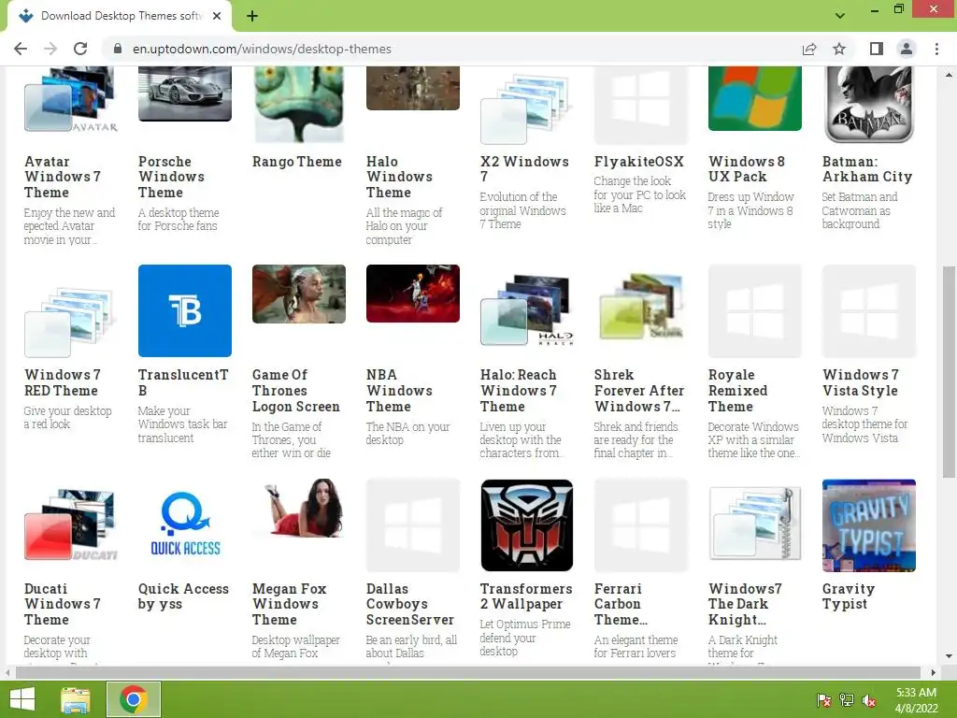Click 'The NBA on your desktop' description
Image resolution: width=957 pixels, height=718 pixels.
point(407,434)
